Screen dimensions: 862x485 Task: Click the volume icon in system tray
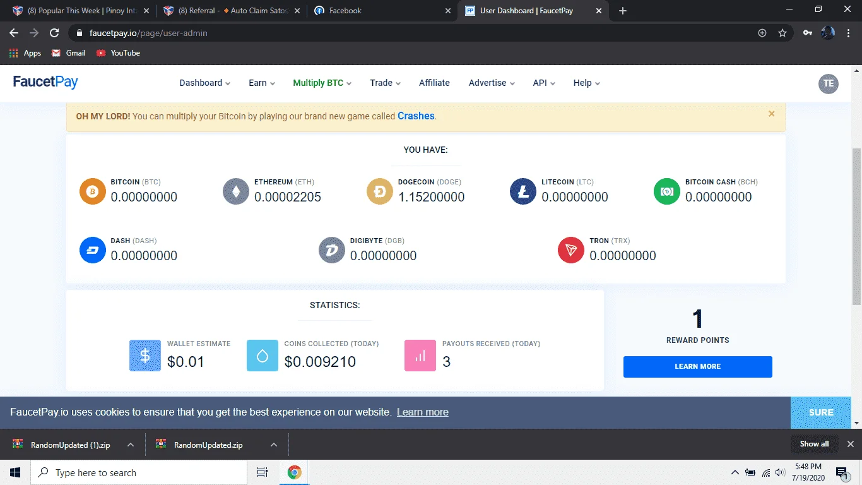pyautogui.click(x=780, y=472)
